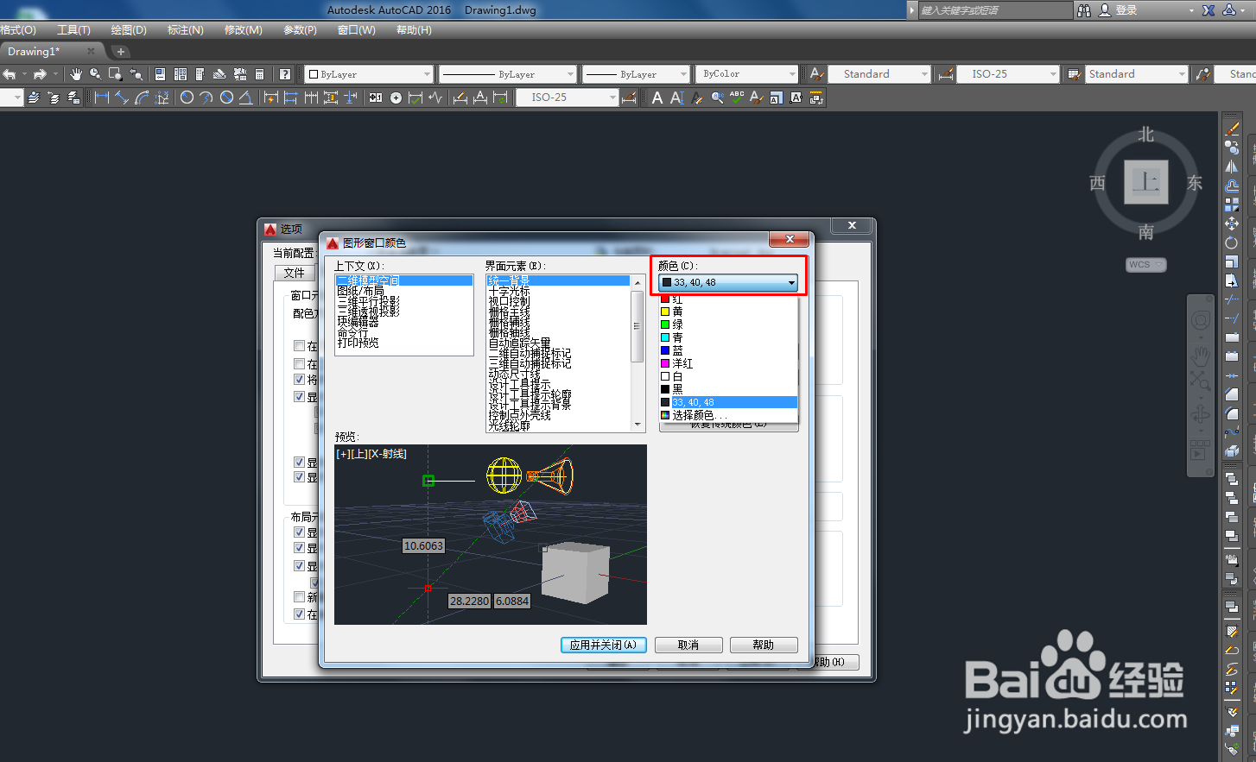Open the linetype ByLayer dropdown

(x=507, y=74)
